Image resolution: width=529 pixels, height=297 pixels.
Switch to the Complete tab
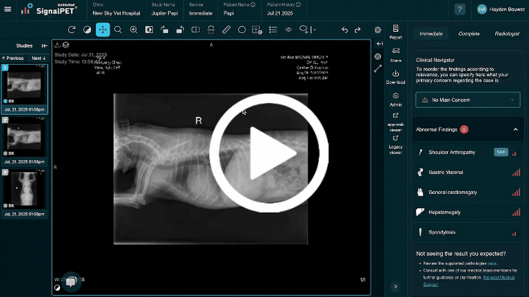[x=468, y=34]
